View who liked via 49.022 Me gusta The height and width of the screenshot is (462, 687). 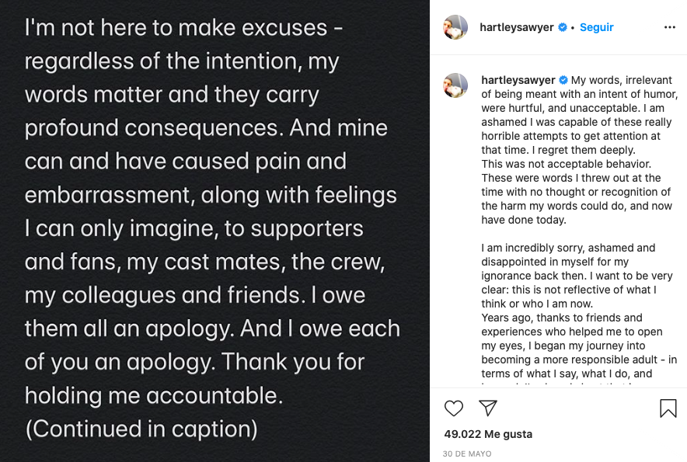(x=487, y=434)
